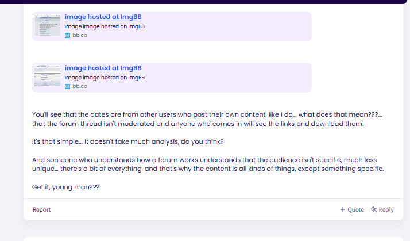This screenshot has height=241, width=410.
Task: Open the upper "image hosted at ImgBB" link
Action: 103,17
